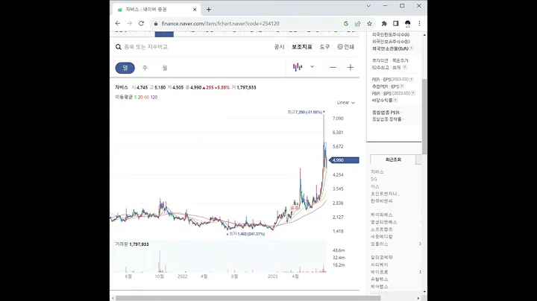Click the scroll down arrow of page
The image size is (537, 301).
(x=424, y=292)
